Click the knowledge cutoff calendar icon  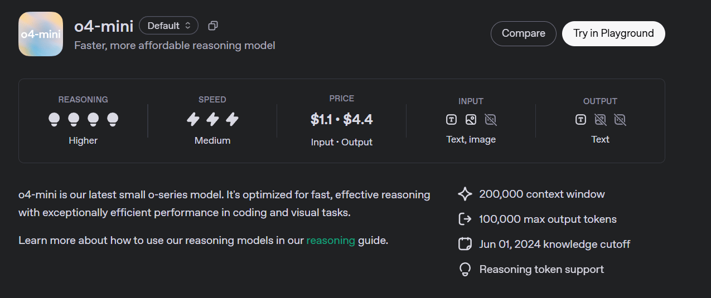click(465, 244)
